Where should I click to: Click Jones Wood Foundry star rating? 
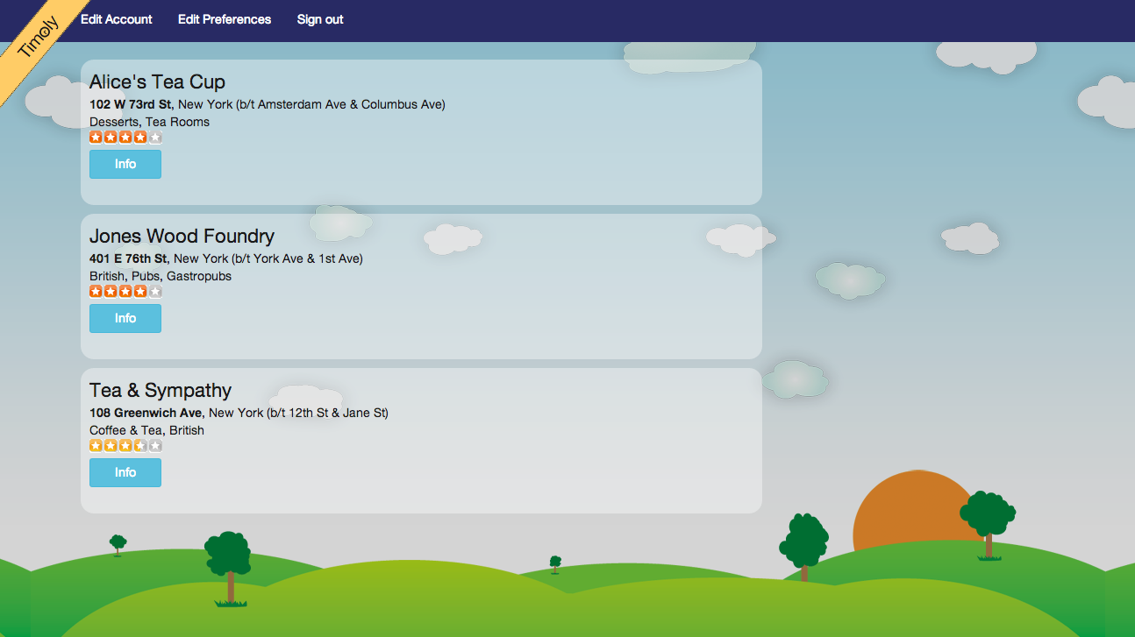click(125, 292)
